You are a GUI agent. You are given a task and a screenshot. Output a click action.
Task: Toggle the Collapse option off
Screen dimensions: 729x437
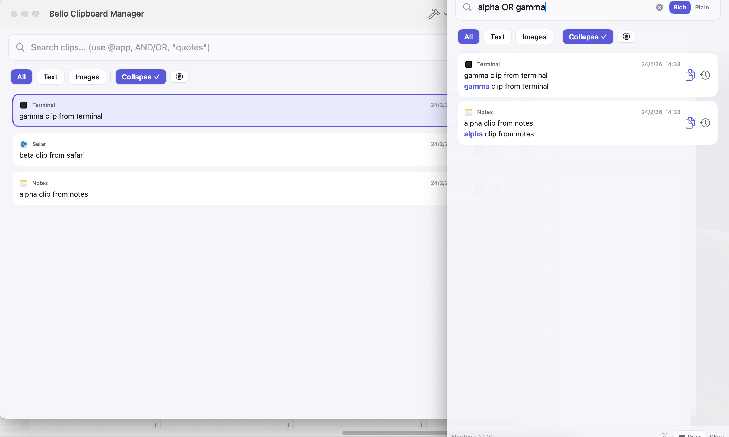[x=141, y=76]
